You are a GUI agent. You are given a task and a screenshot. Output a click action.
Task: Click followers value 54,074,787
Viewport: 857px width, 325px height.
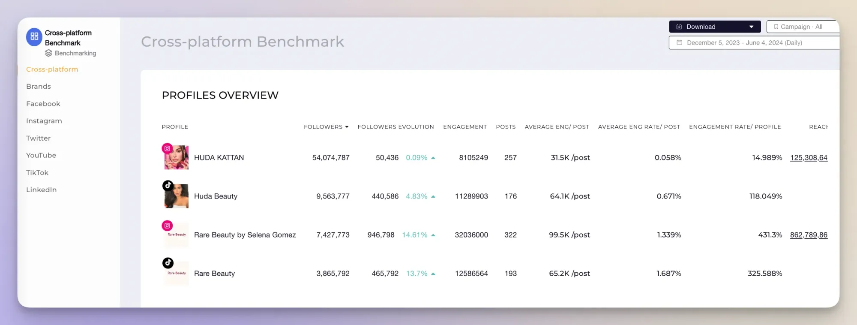point(331,158)
